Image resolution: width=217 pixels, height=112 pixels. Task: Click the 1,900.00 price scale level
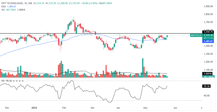coord(208,6)
